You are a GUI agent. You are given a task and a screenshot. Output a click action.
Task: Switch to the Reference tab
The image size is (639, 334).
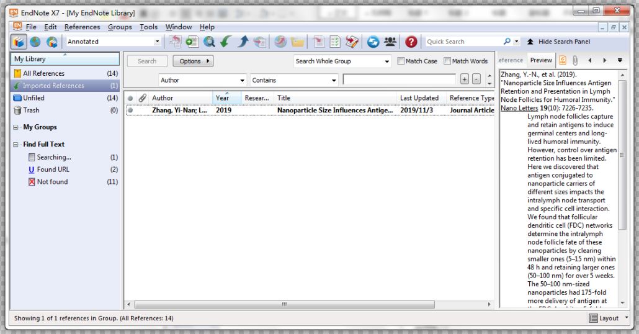(x=511, y=60)
